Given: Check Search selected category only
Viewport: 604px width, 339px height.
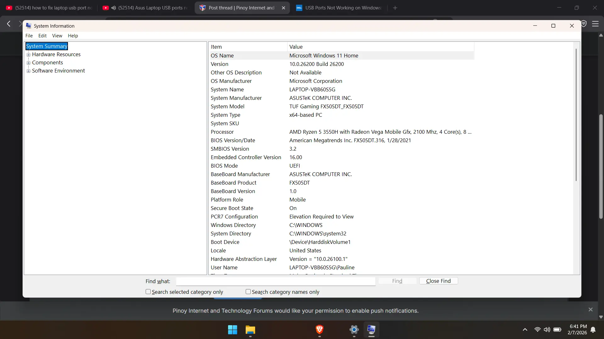Looking at the screenshot, I should (148, 292).
